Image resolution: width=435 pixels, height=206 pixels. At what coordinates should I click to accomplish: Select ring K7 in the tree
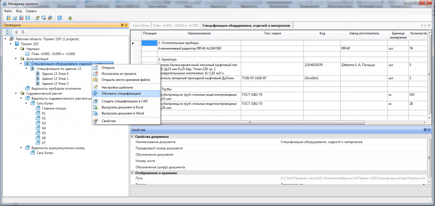pos(44,143)
